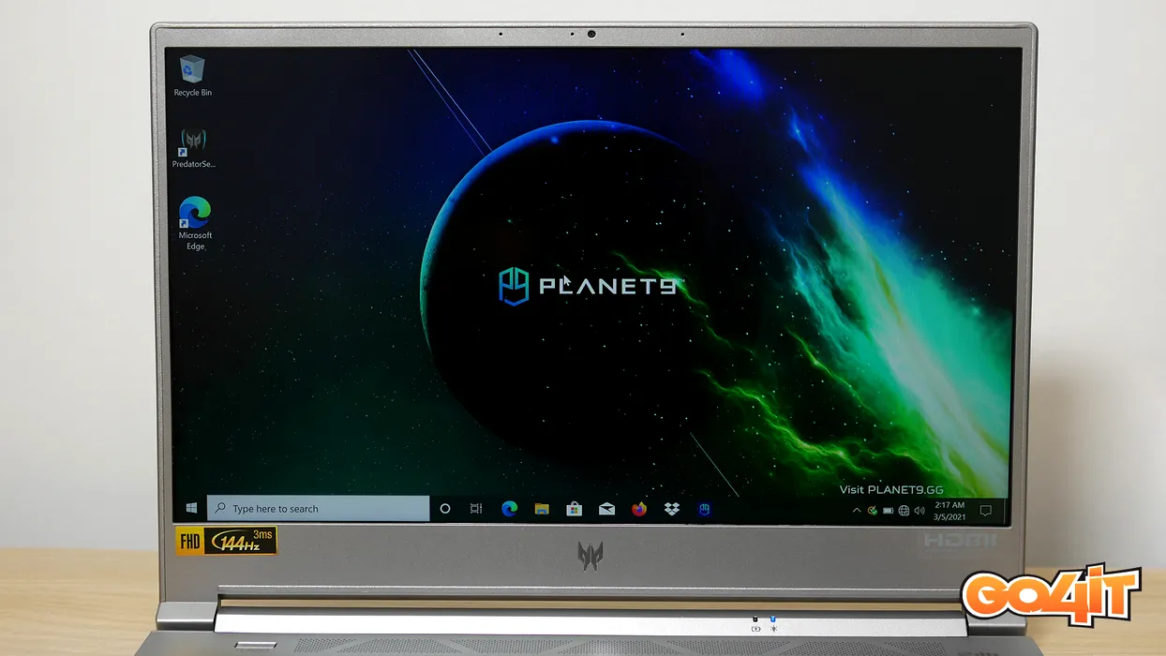1166x656 pixels.
Task: Open Microsoft Store from the taskbar
Action: (x=574, y=509)
